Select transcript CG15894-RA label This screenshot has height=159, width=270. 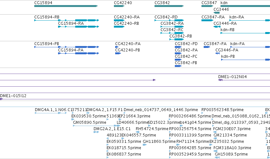(x=71, y=23)
